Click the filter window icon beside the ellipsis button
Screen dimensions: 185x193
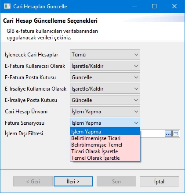pos(176,133)
